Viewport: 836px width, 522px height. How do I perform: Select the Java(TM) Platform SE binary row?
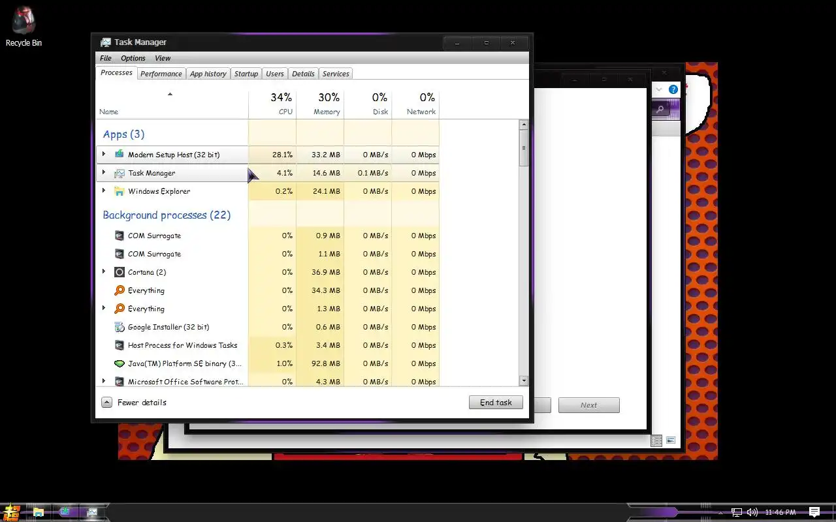tap(268, 363)
